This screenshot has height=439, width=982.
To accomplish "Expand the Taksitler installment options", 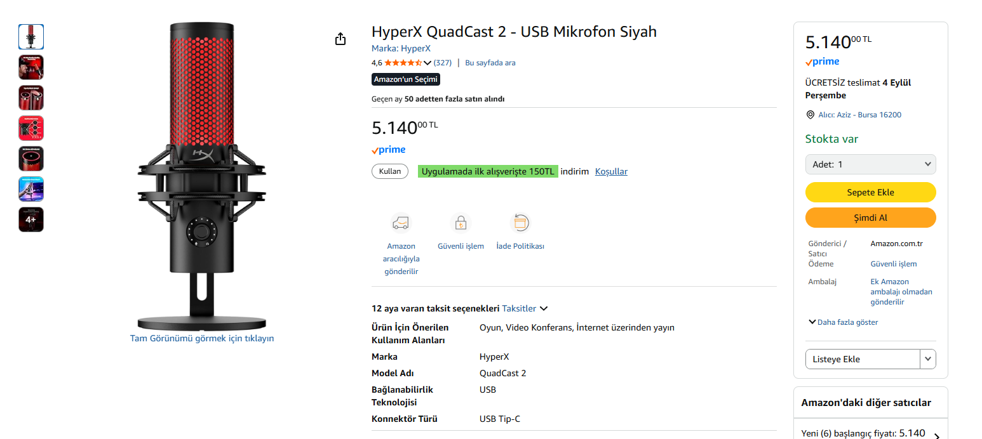I will [x=525, y=308].
